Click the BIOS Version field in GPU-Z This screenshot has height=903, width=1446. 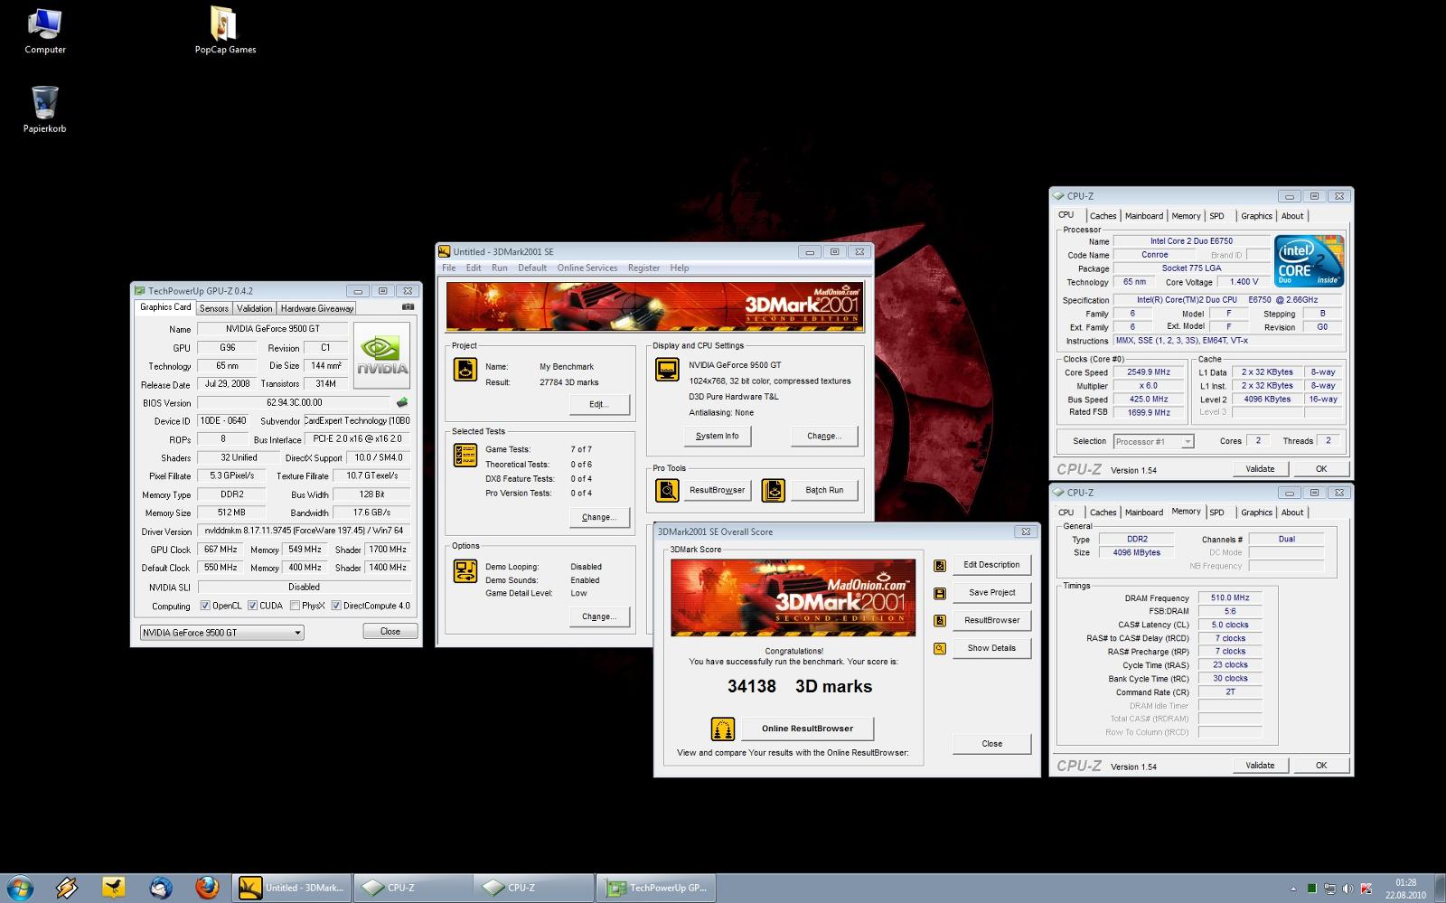(x=294, y=402)
